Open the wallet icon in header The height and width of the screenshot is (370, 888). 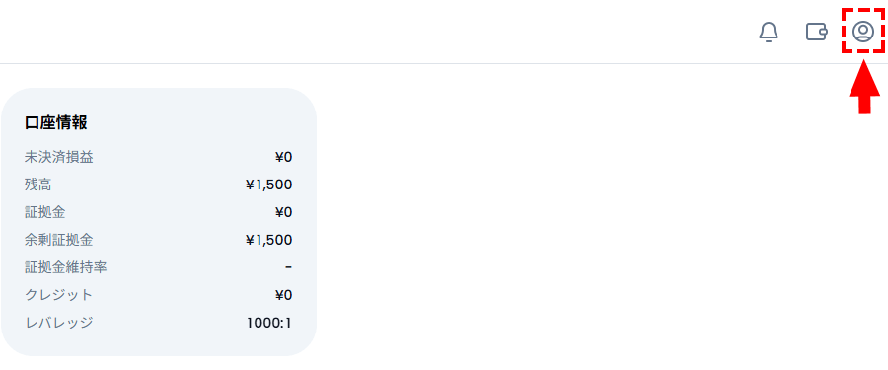pyautogui.click(x=816, y=32)
